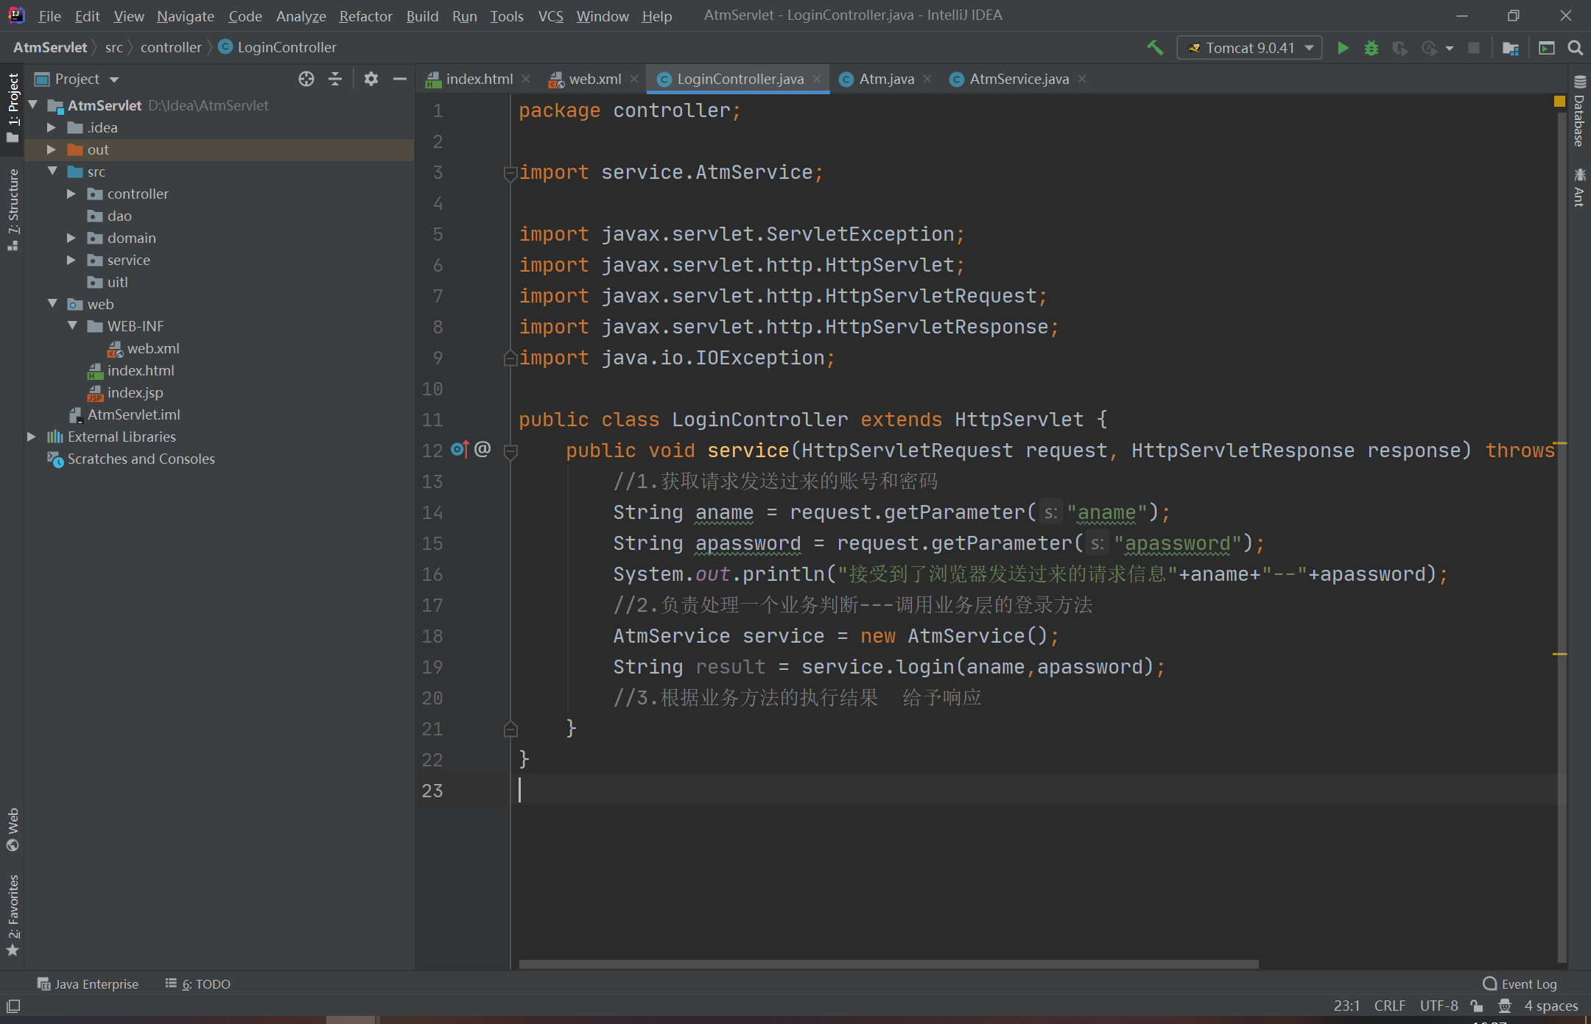Hide the Project tool window
Screen dimensions: 1591x1024
(x=400, y=79)
